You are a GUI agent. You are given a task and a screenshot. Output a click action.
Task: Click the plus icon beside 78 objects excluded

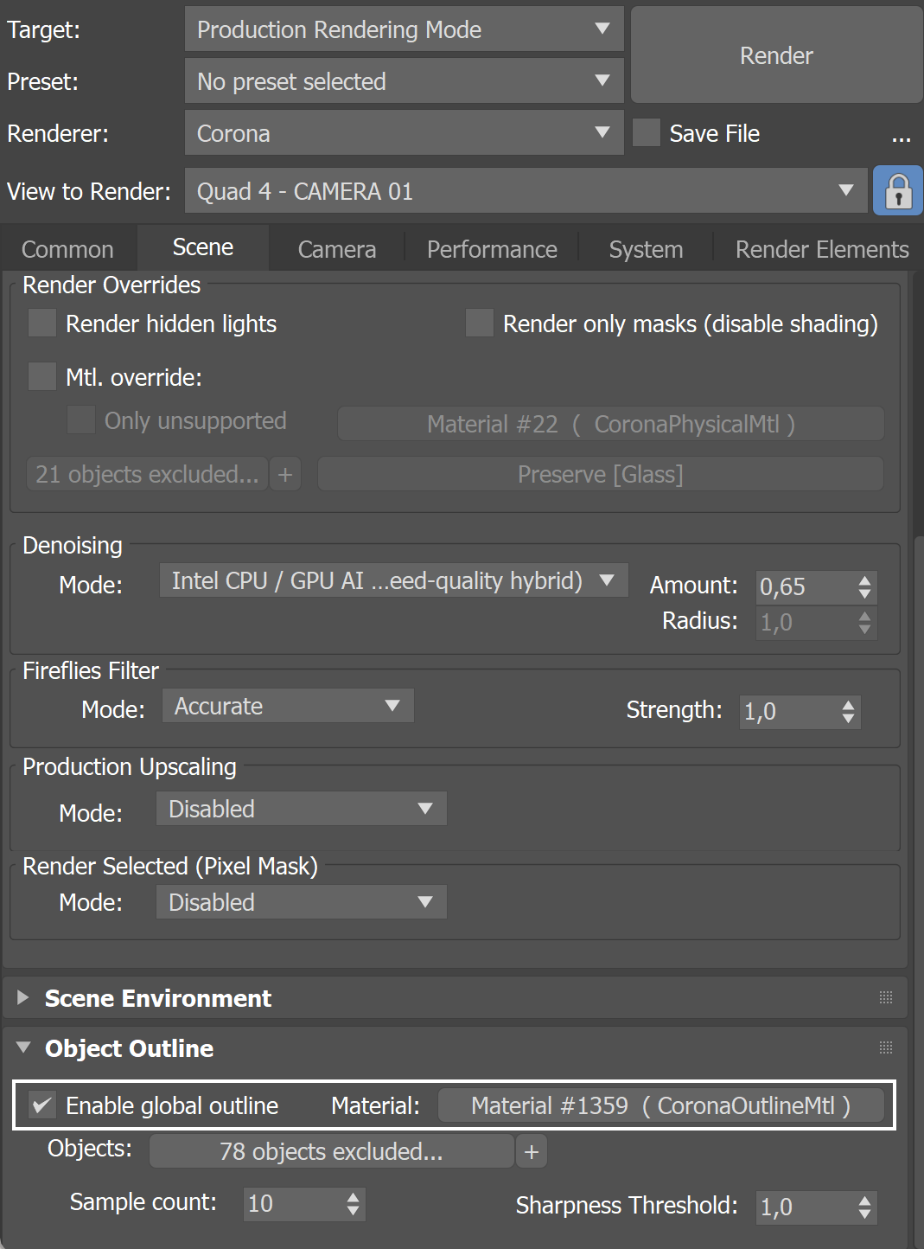[x=532, y=1151]
